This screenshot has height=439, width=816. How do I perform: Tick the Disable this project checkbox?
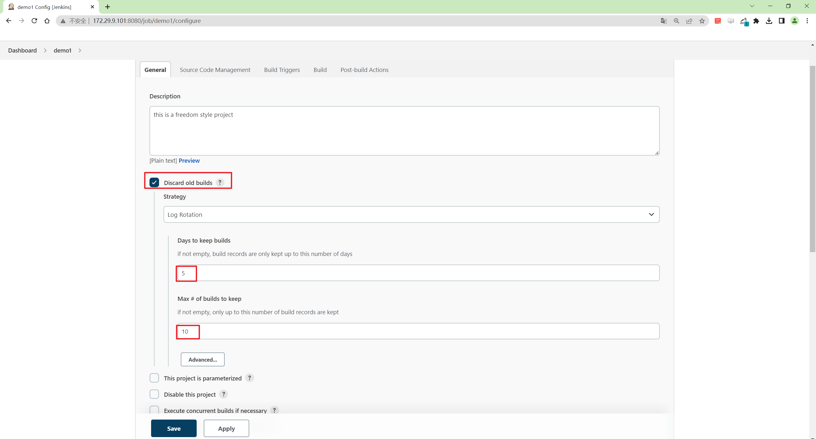point(154,394)
